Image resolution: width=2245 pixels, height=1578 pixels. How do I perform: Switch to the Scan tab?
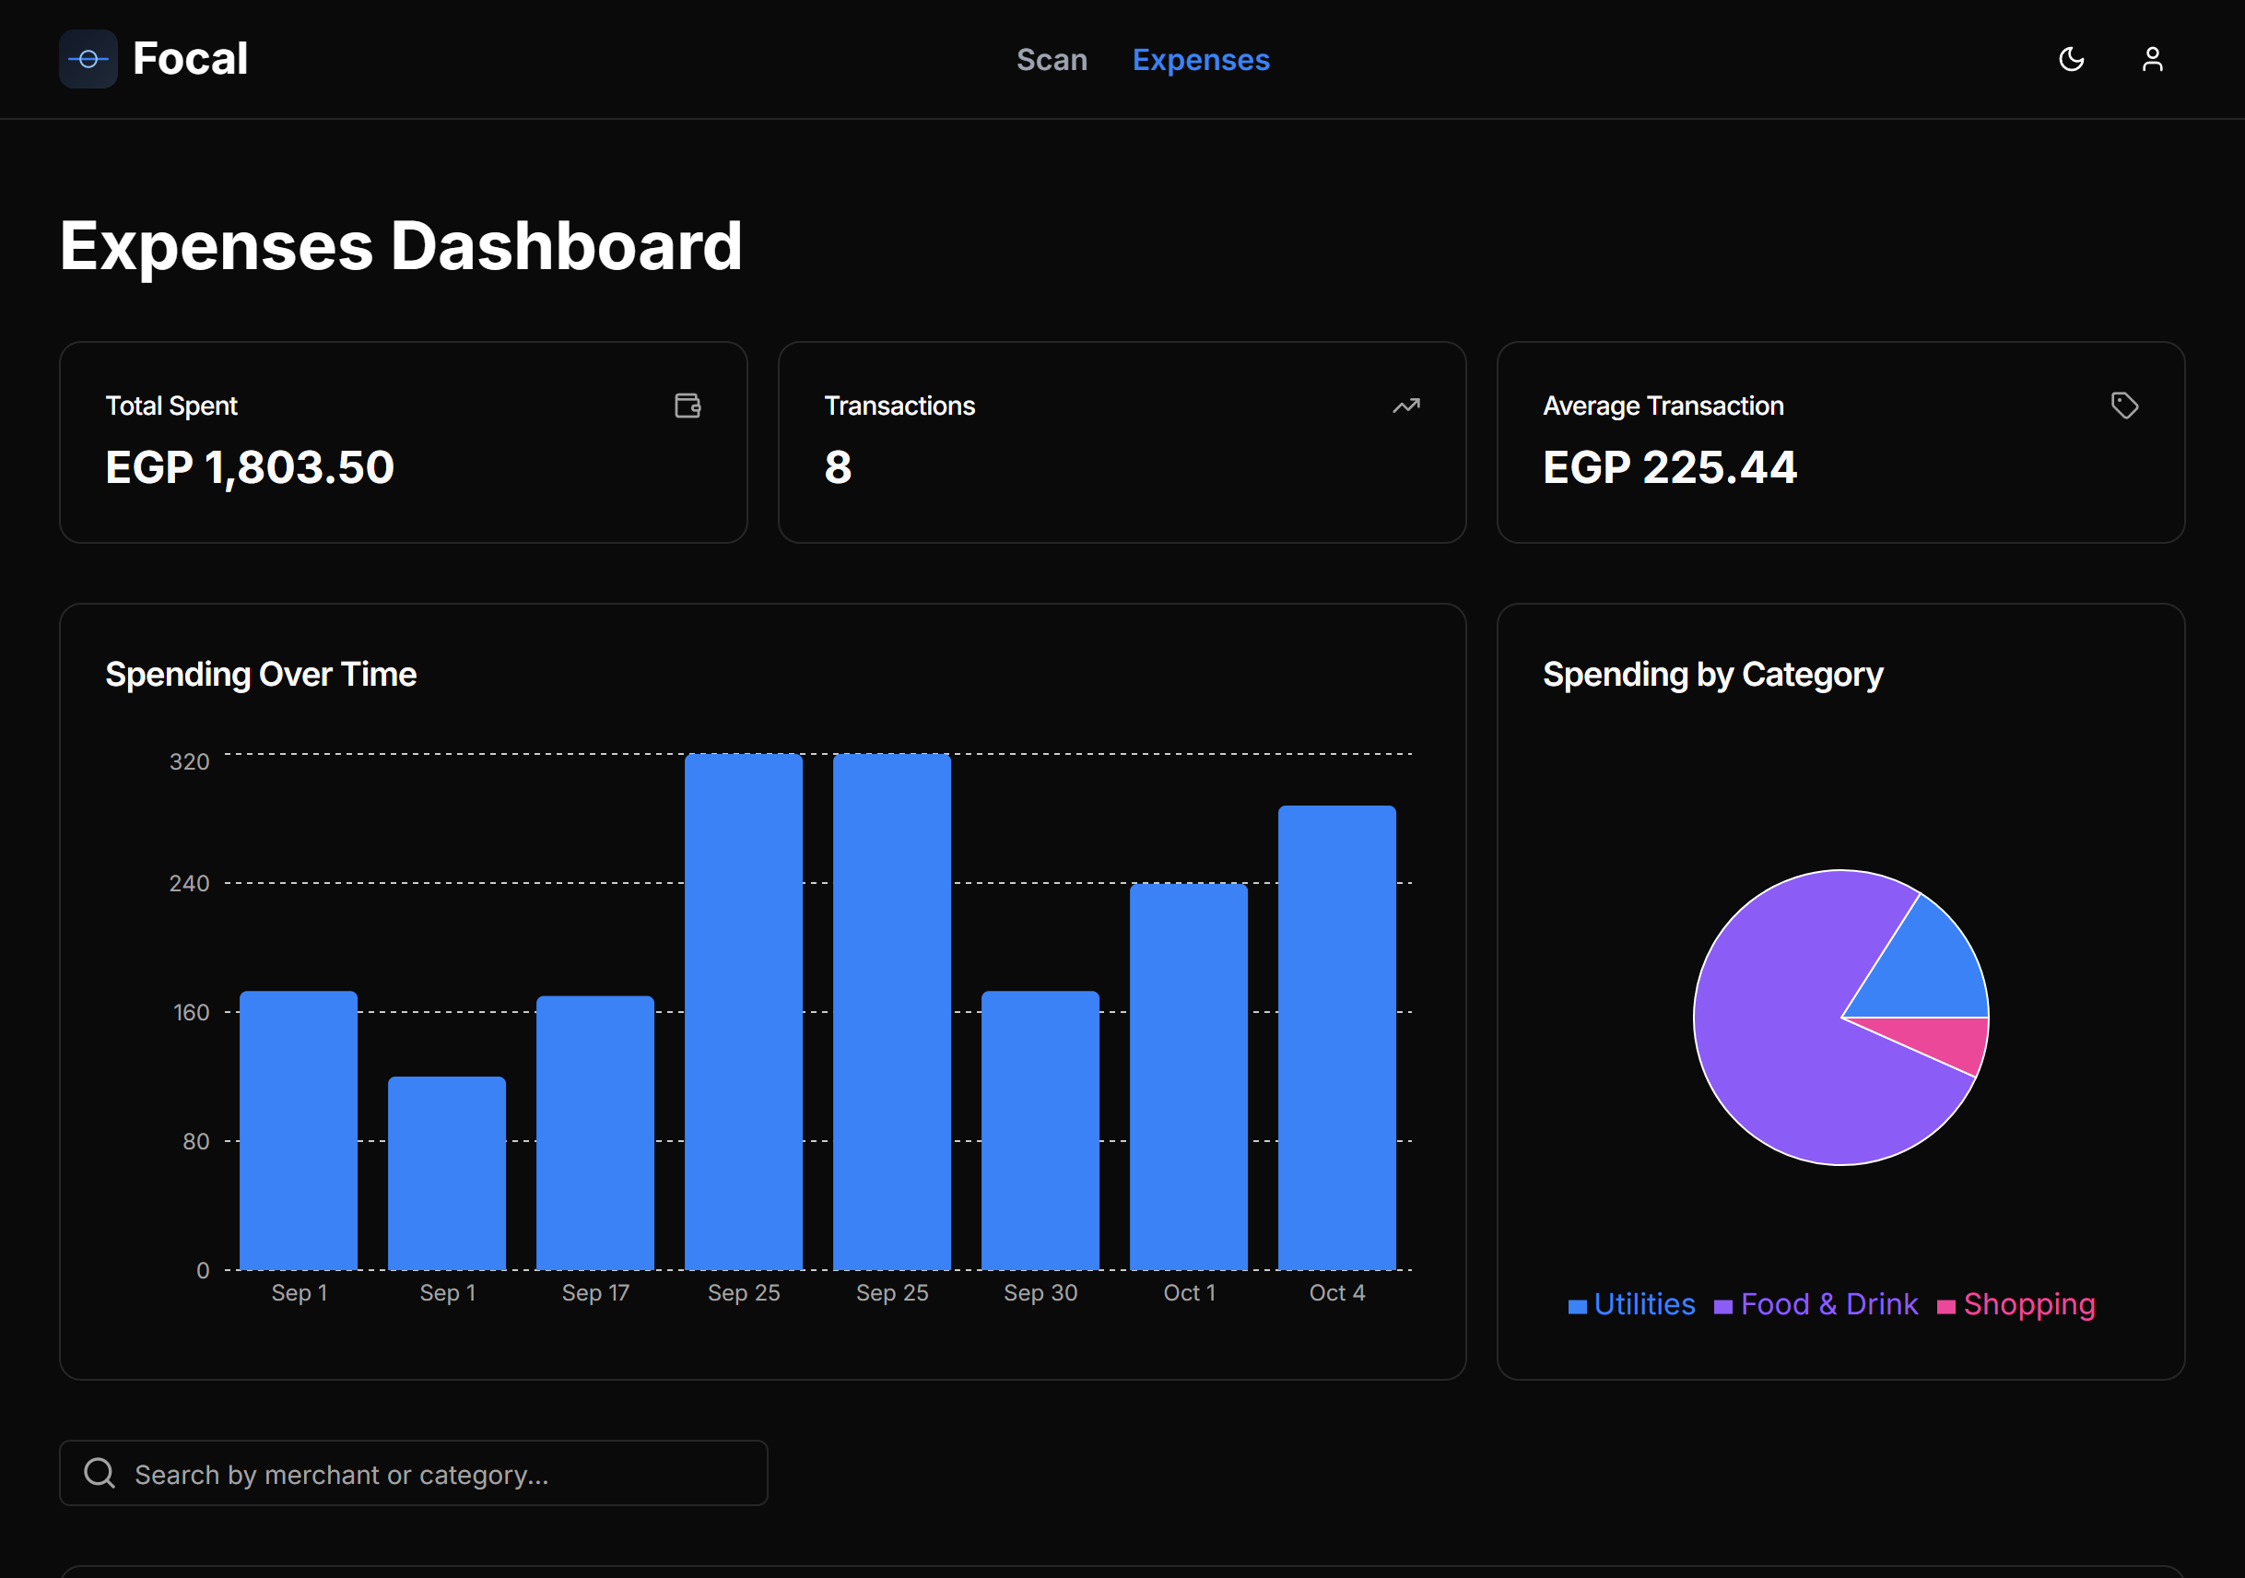pos(1052,60)
